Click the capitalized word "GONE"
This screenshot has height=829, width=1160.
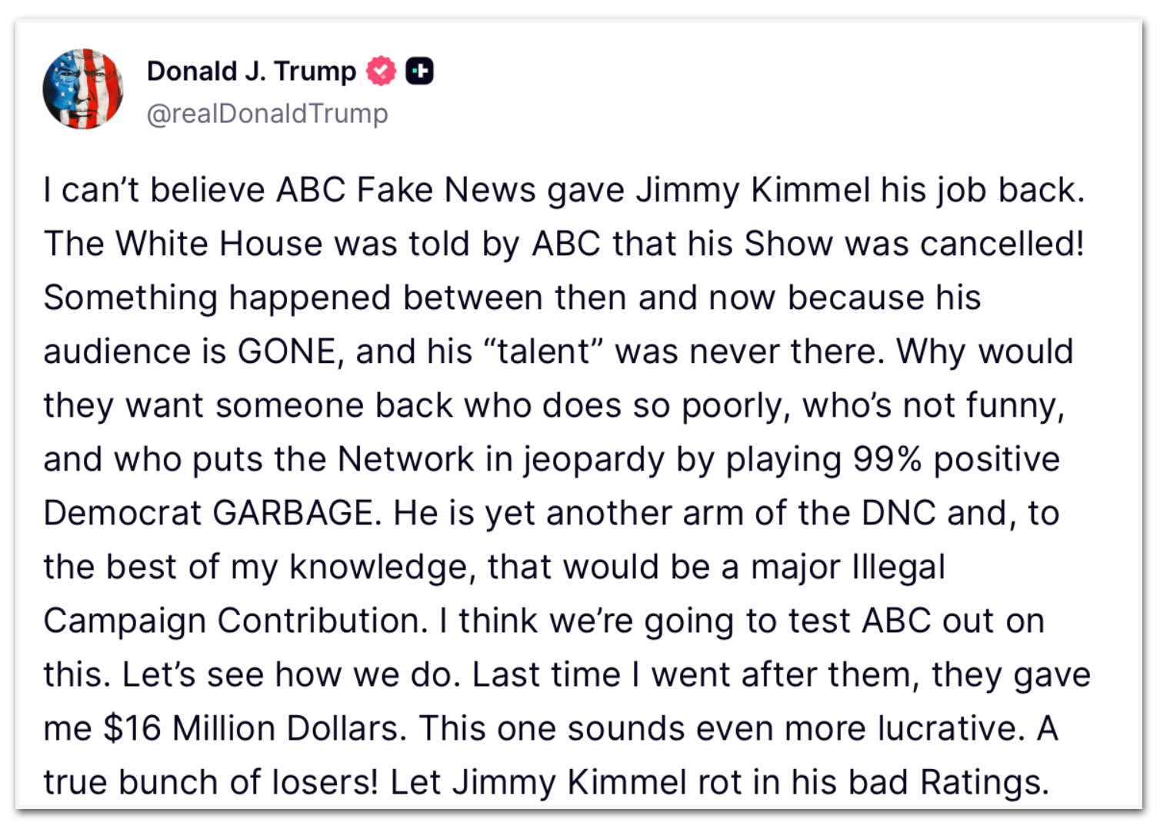click(x=287, y=351)
